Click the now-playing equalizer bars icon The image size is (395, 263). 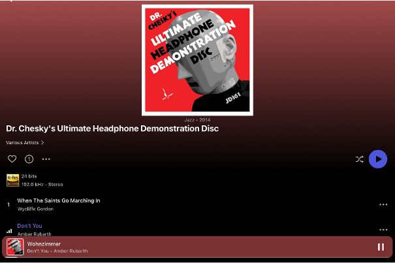pyautogui.click(x=9, y=231)
